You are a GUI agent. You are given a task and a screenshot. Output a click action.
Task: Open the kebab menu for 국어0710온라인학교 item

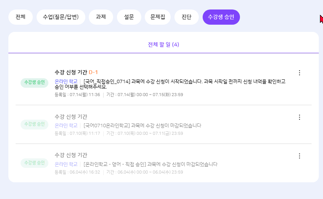click(299, 117)
